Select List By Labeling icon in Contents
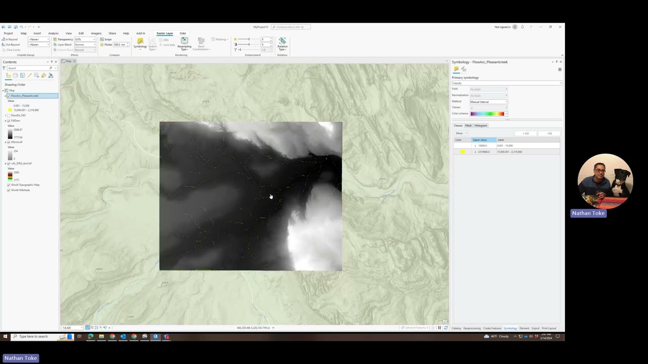Screen dimensions: 648x364 pos(44,75)
